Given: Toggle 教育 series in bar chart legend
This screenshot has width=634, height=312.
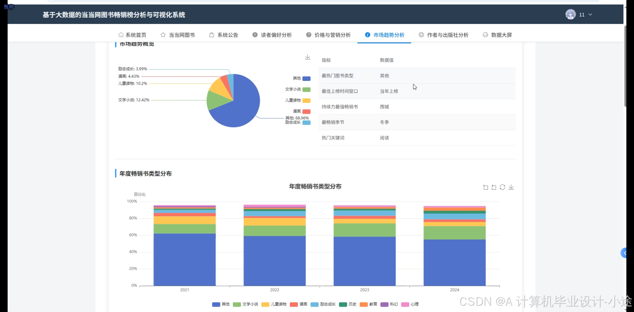Looking at the screenshot, I should pos(368,304).
